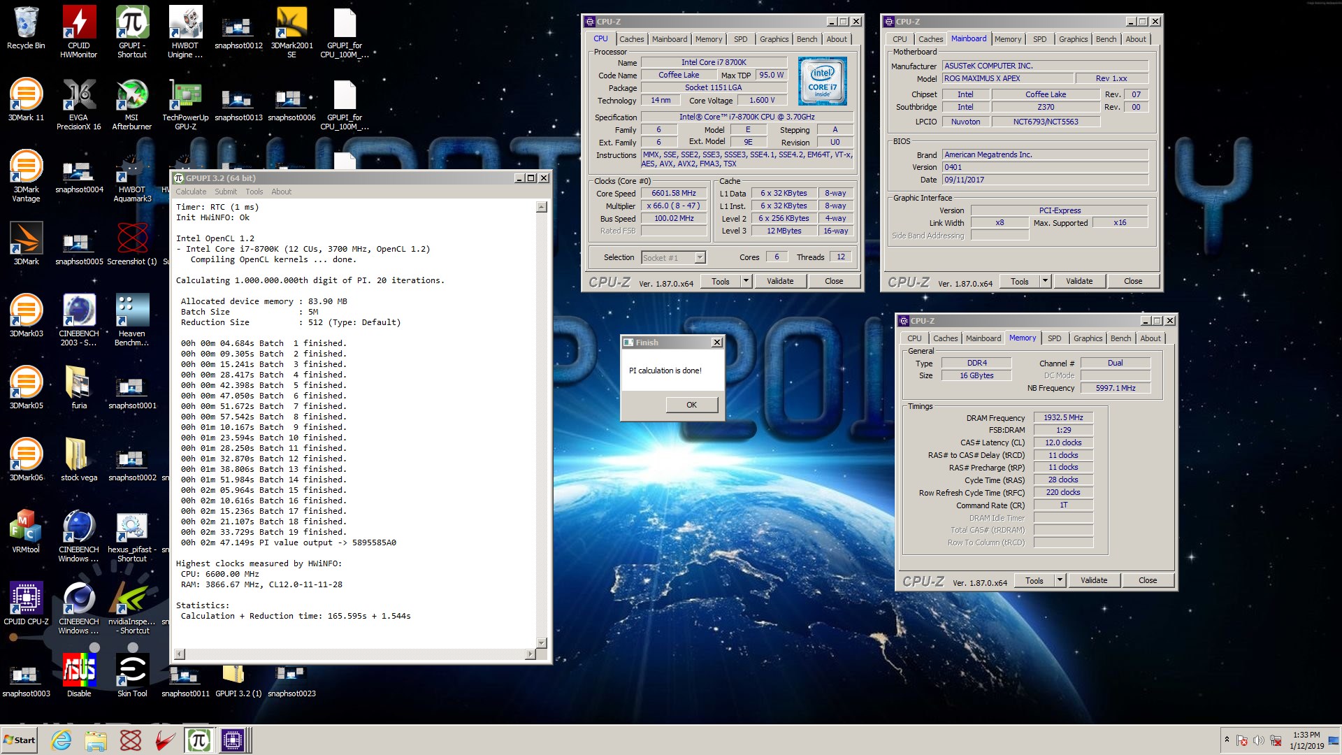Click Internet Explorer taskbar icon
Viewport: 1342px width, 755px height.
click(x=62, y=740)
